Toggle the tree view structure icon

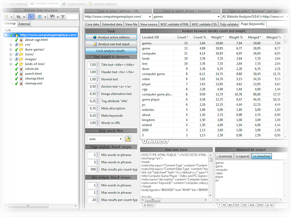coord(31,17)
